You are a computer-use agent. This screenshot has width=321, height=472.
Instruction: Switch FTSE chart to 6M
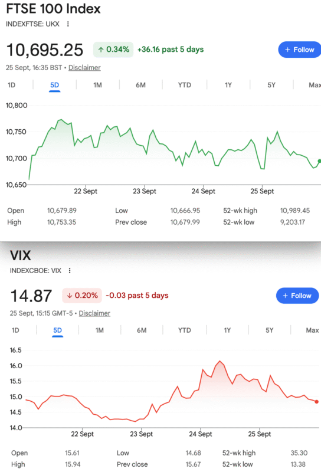[140, 85]
